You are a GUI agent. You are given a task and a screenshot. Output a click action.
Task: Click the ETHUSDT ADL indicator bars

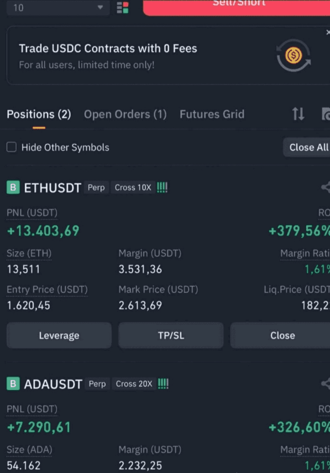[x=162, y=187]
